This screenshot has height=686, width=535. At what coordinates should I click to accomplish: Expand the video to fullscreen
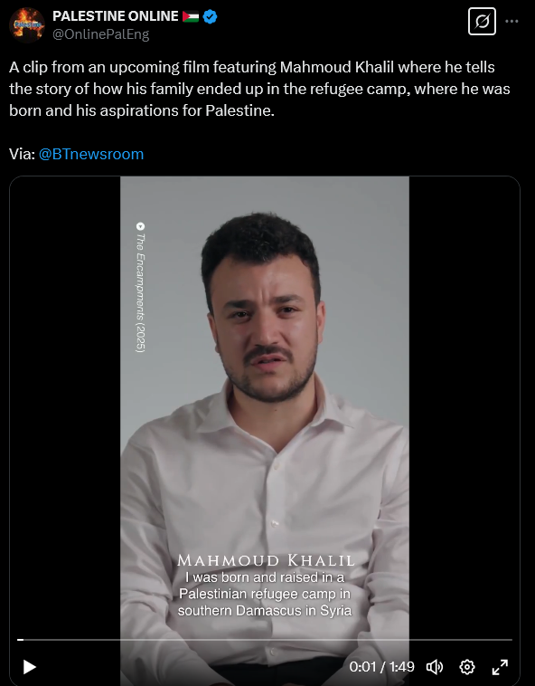click(x=500, y=667)
